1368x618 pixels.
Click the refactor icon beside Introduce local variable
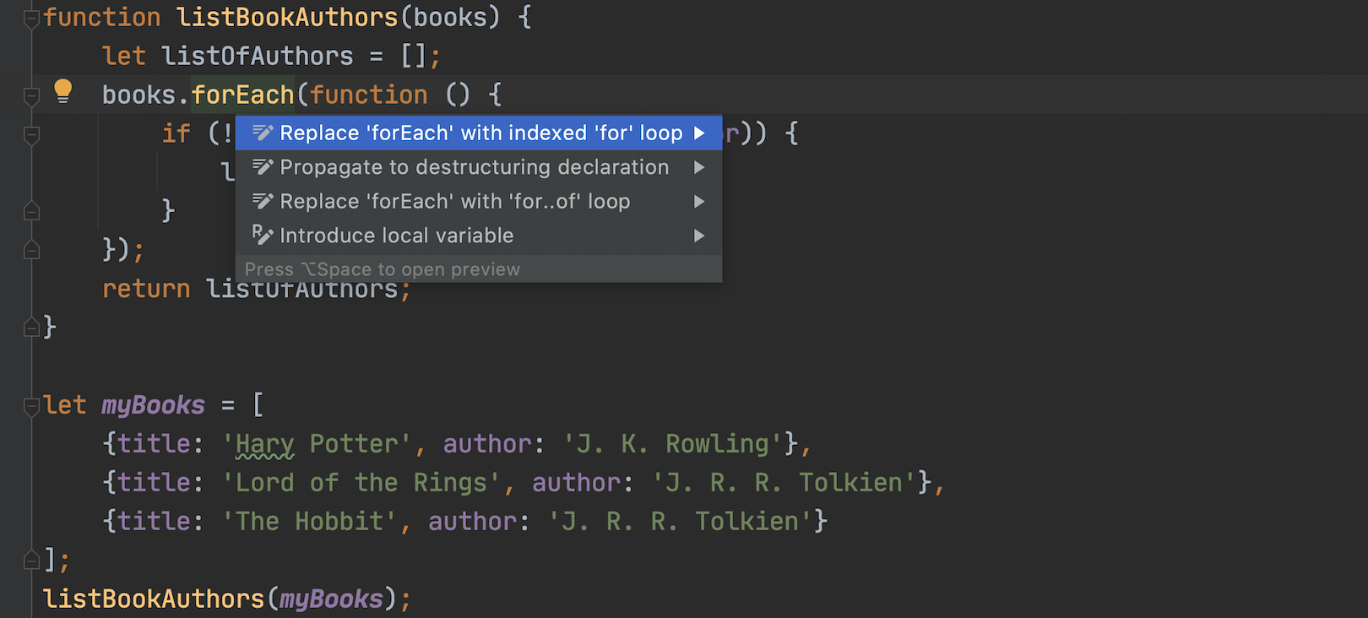click(x=263, y=236)
